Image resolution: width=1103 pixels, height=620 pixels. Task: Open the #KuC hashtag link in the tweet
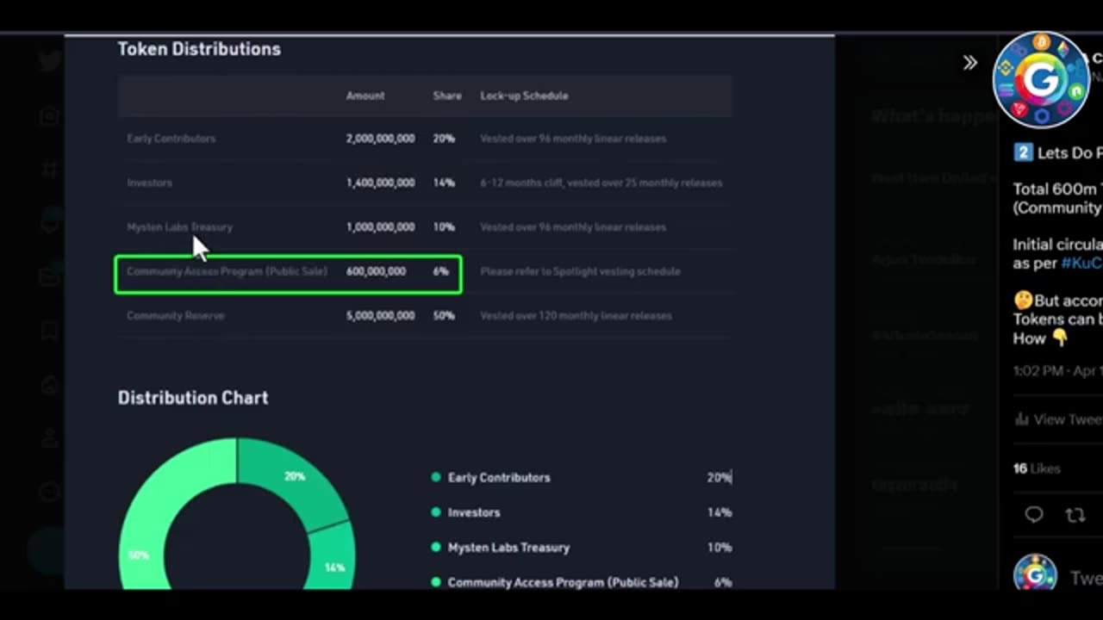1081,263
